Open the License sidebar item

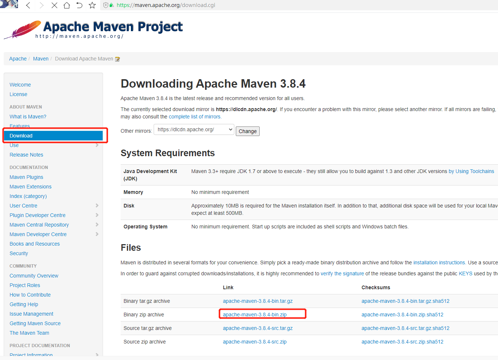(18, 94)
